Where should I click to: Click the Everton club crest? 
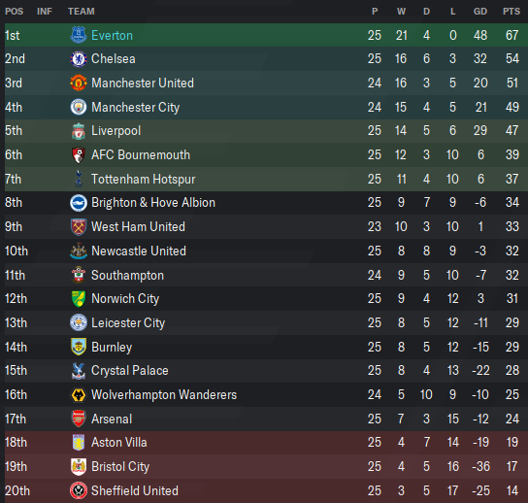point(78,35)
